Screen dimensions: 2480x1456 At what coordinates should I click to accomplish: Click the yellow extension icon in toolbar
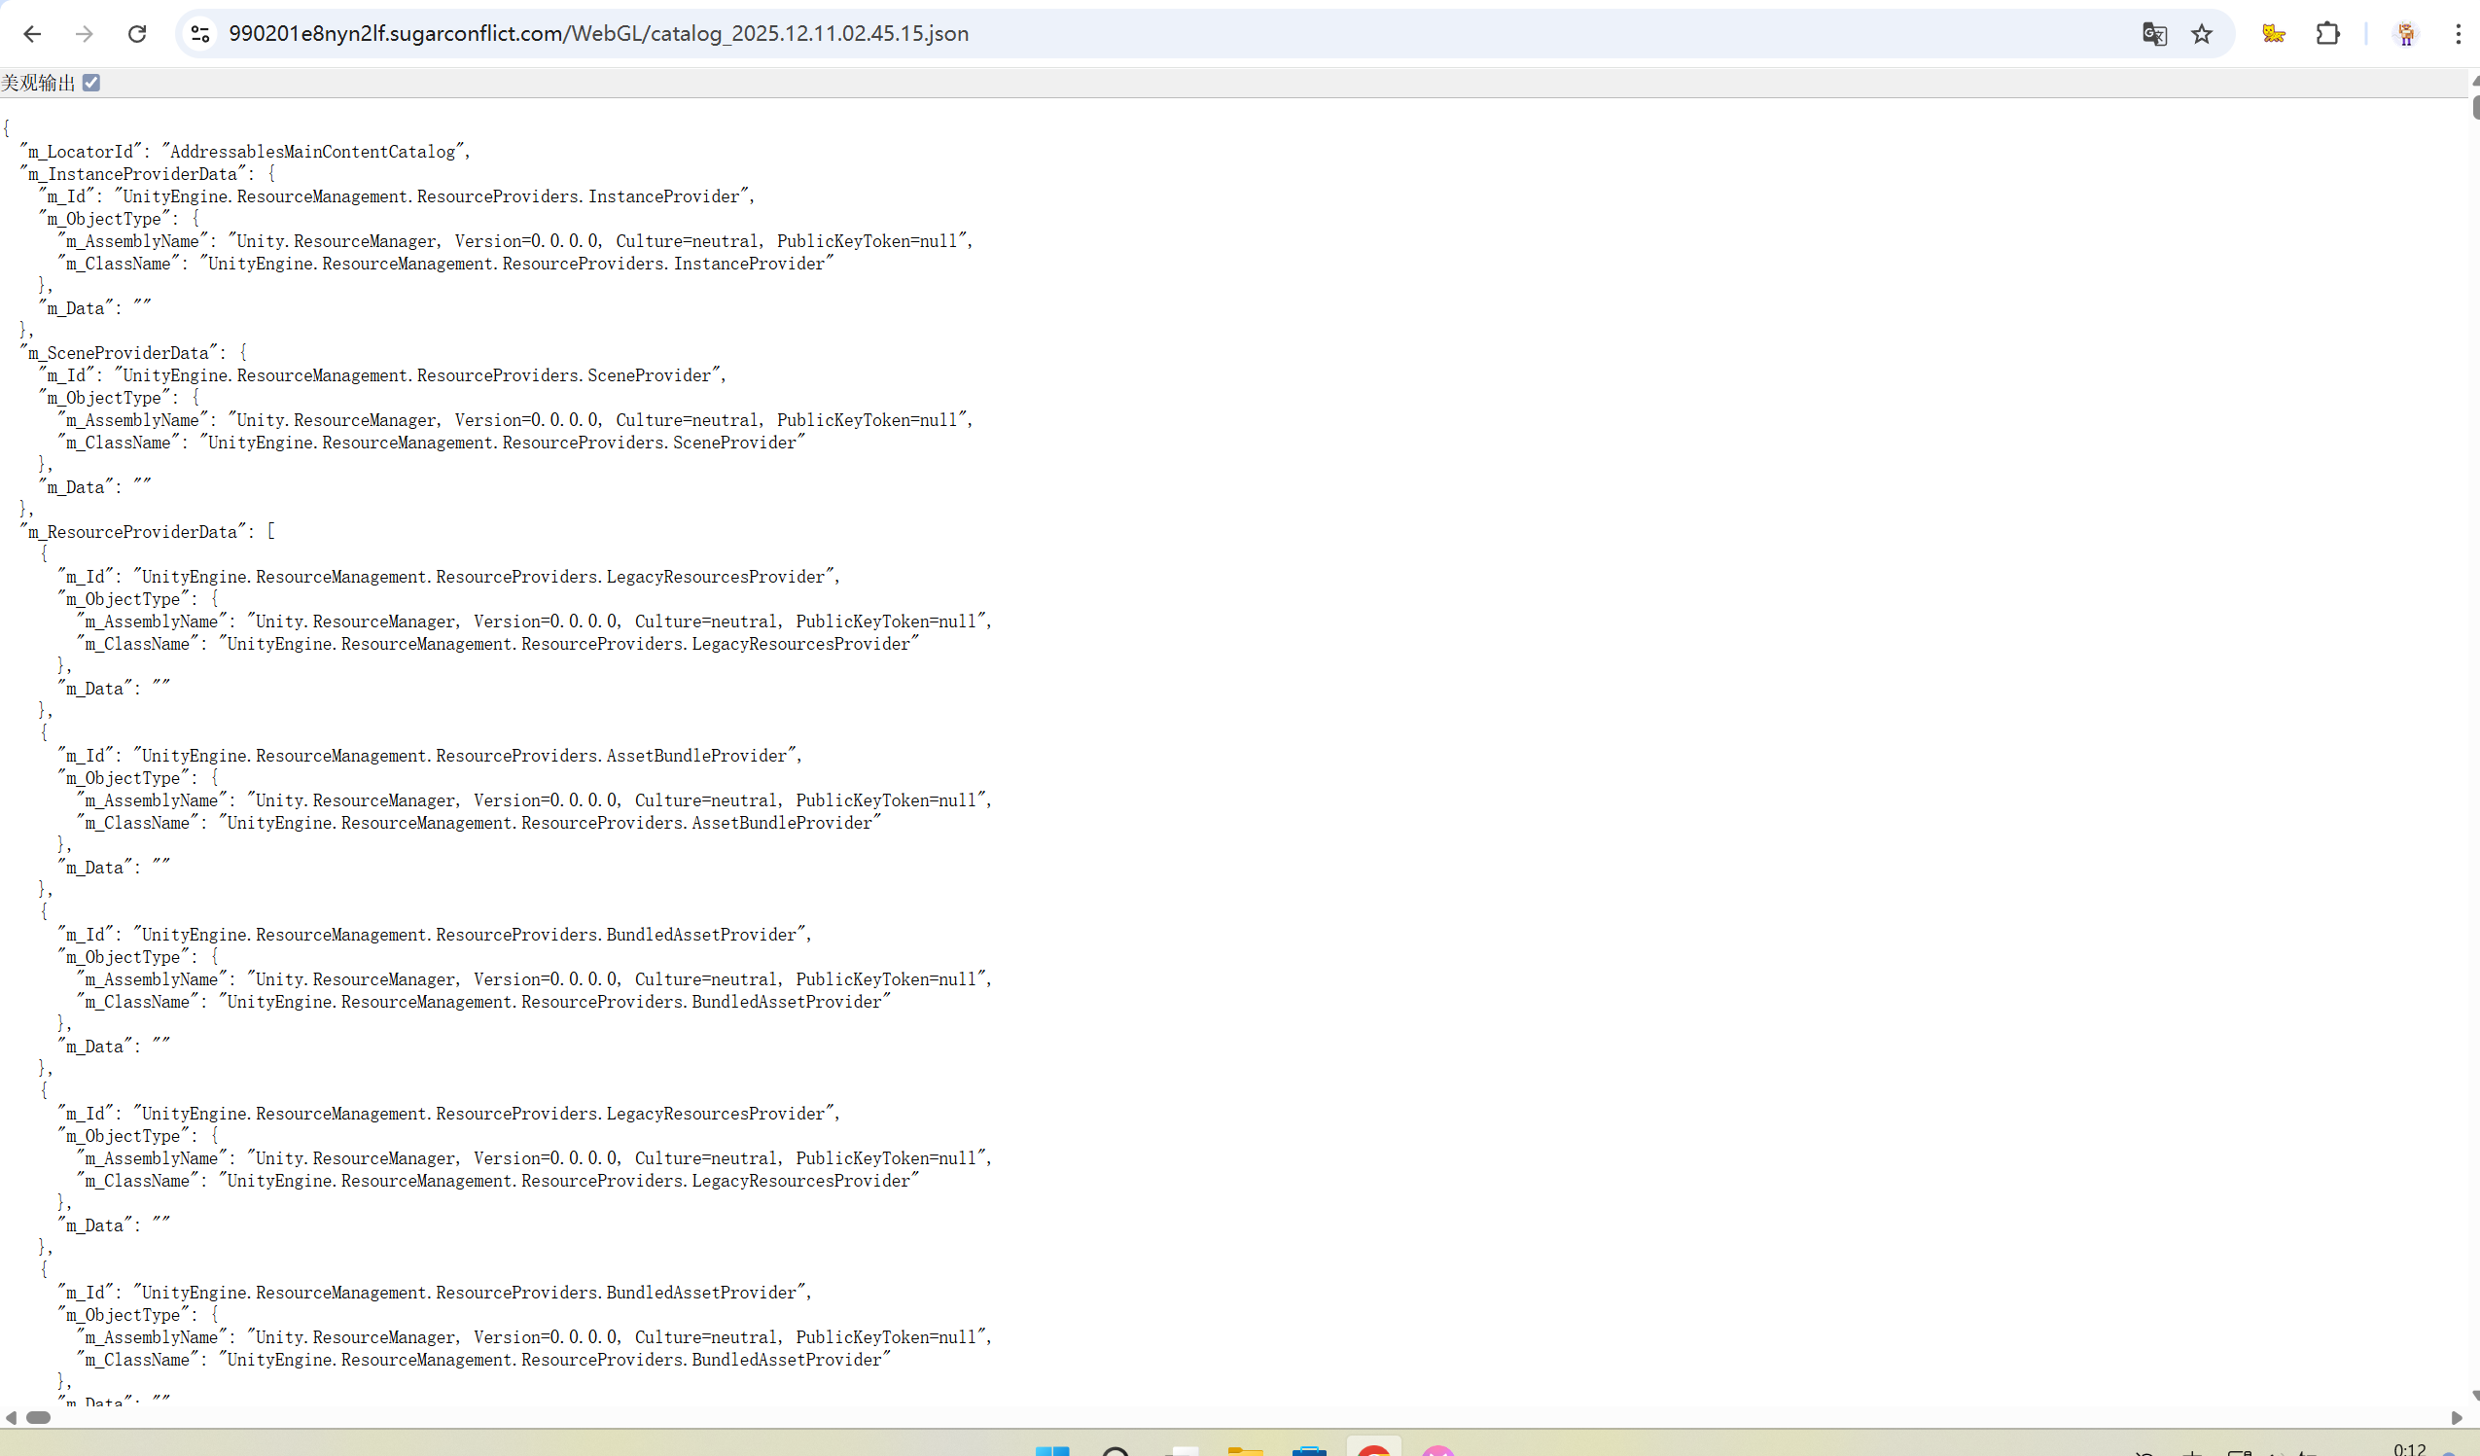[x=2274, y=33]
